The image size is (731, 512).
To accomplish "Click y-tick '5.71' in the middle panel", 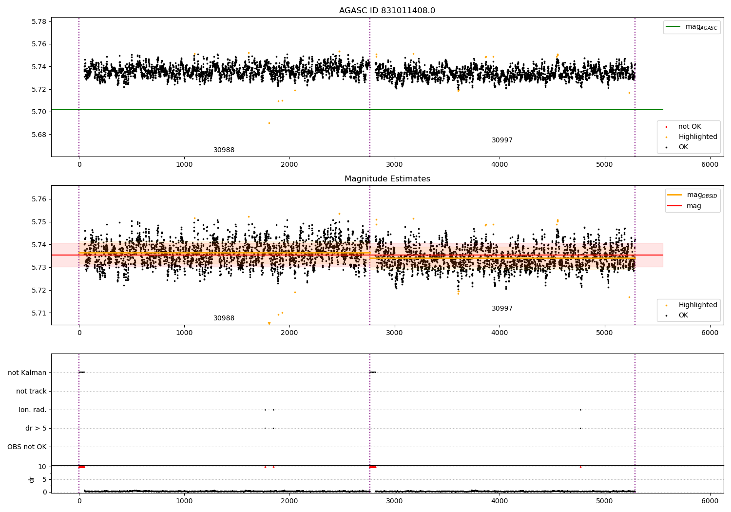I will (39, 313).
